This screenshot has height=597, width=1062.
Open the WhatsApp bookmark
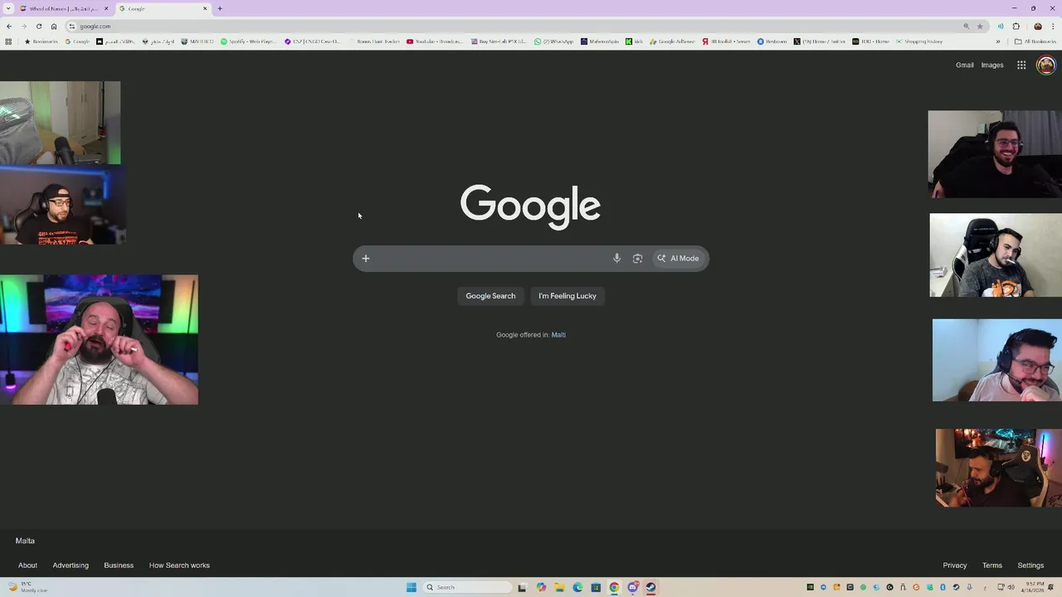click(553, 41)
